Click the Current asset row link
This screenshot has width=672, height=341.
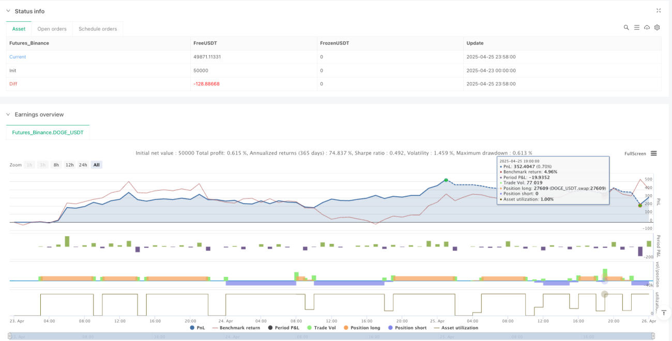click(x=18, y=57)
